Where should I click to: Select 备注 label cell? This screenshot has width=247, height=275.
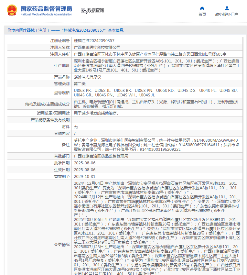(39, 145)
